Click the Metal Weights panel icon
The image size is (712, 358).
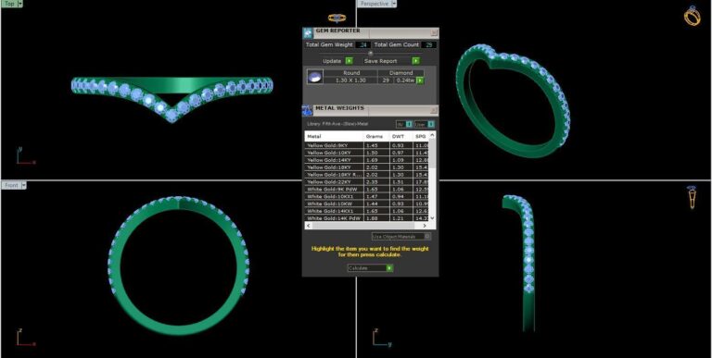(x=308, y=110)
